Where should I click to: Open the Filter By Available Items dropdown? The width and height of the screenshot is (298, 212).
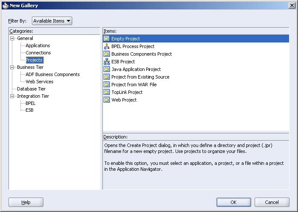click(x=52, y=21)
